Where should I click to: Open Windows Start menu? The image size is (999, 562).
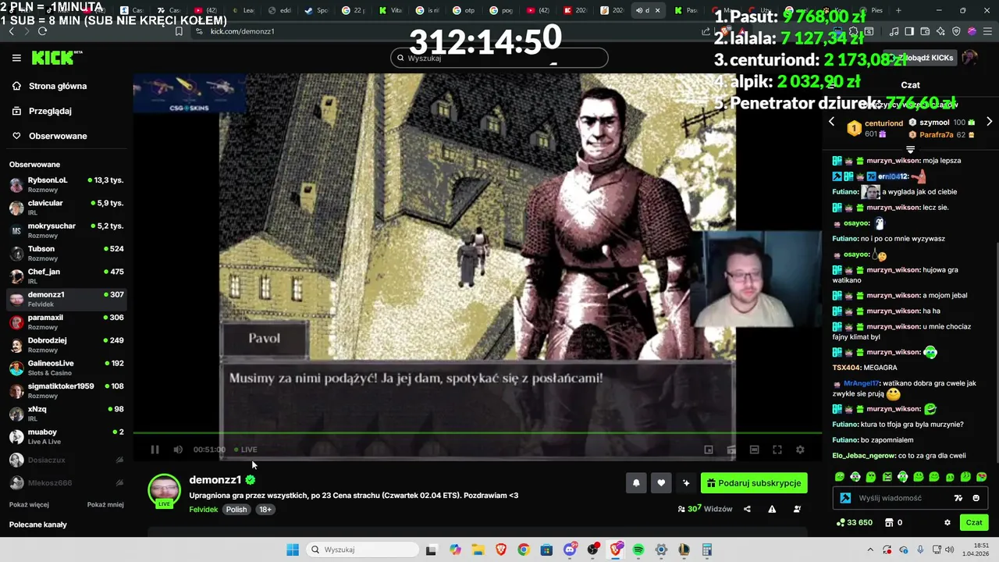(x=293, y=550)
